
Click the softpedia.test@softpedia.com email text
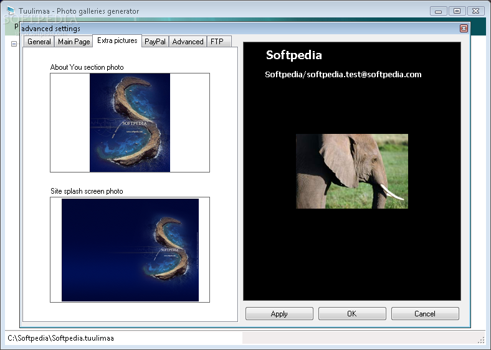pyautogui.click(x=364, y=75)
